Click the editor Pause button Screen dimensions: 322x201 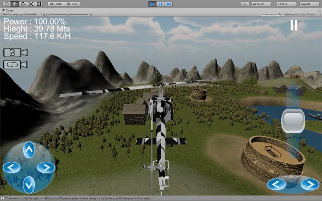click(x=161, y=4)
